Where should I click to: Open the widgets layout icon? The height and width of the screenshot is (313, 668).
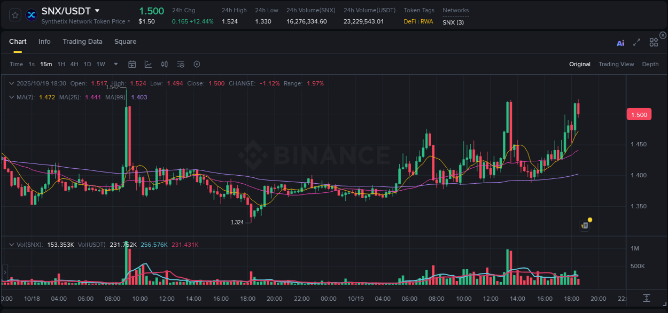point(654,42)
